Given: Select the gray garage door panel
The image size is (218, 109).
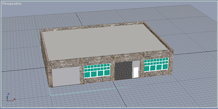Looking at the screenshot, I should (66, 76).
